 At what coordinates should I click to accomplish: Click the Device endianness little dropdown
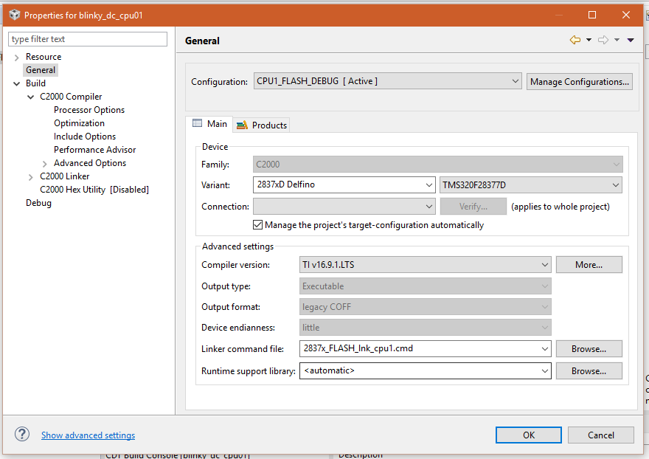pos(425,327)
